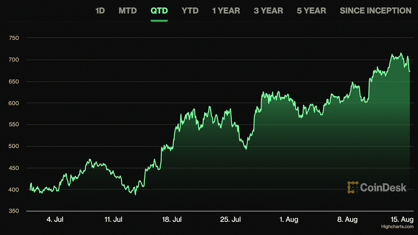Click the 11. Jul date label
Screen dimensions: 418x235
click(113, 220)
